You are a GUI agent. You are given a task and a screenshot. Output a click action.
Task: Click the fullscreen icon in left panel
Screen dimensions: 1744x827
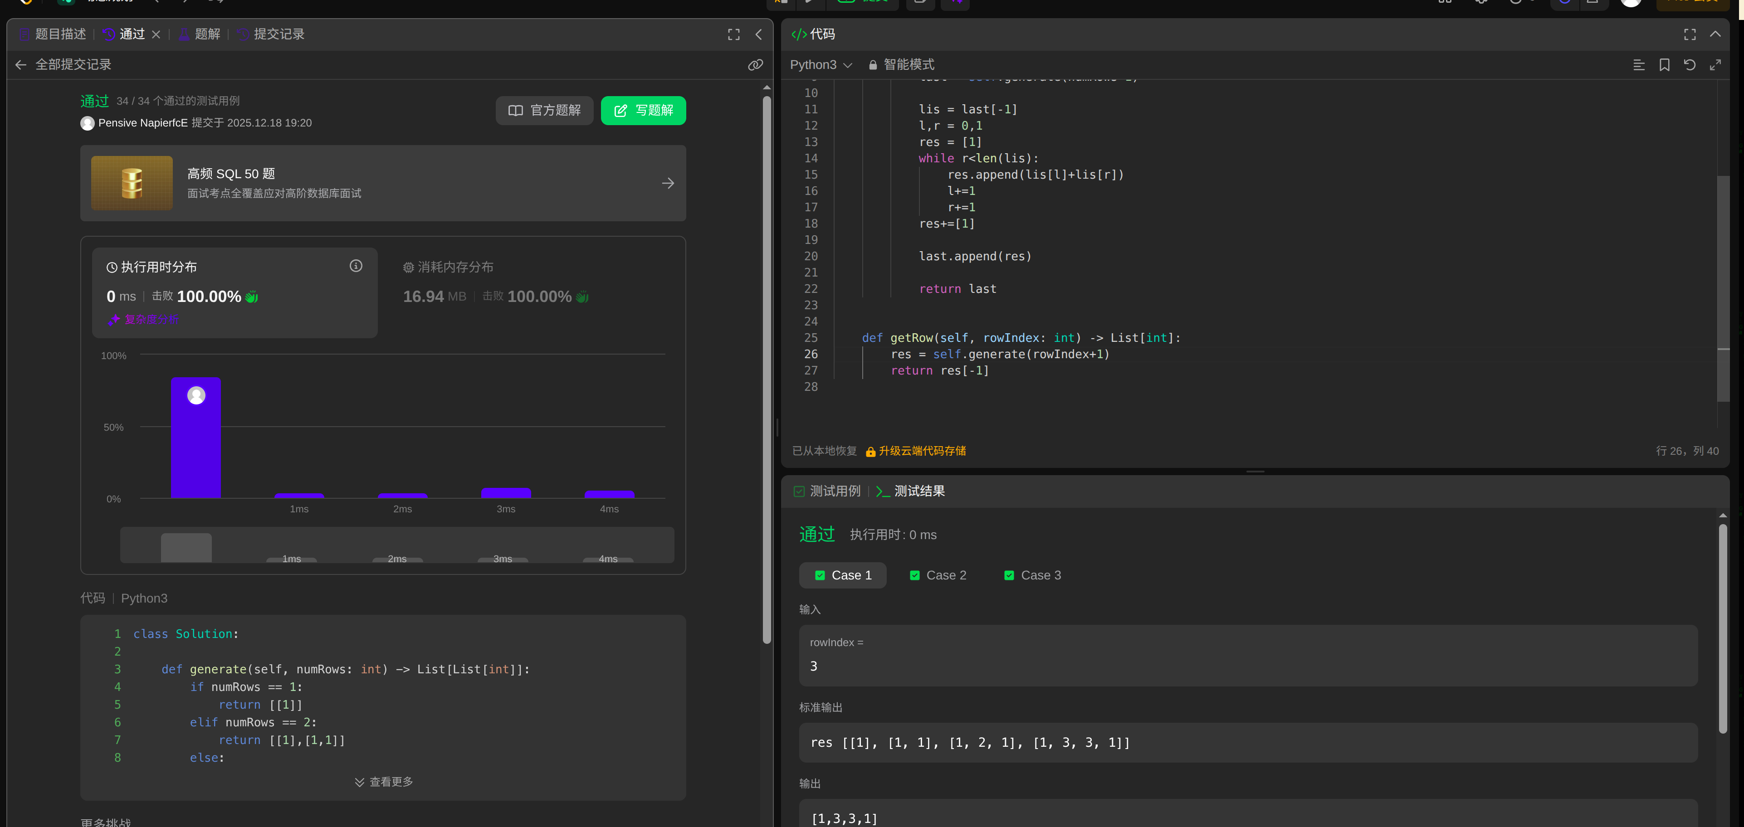tap(733, 34)
